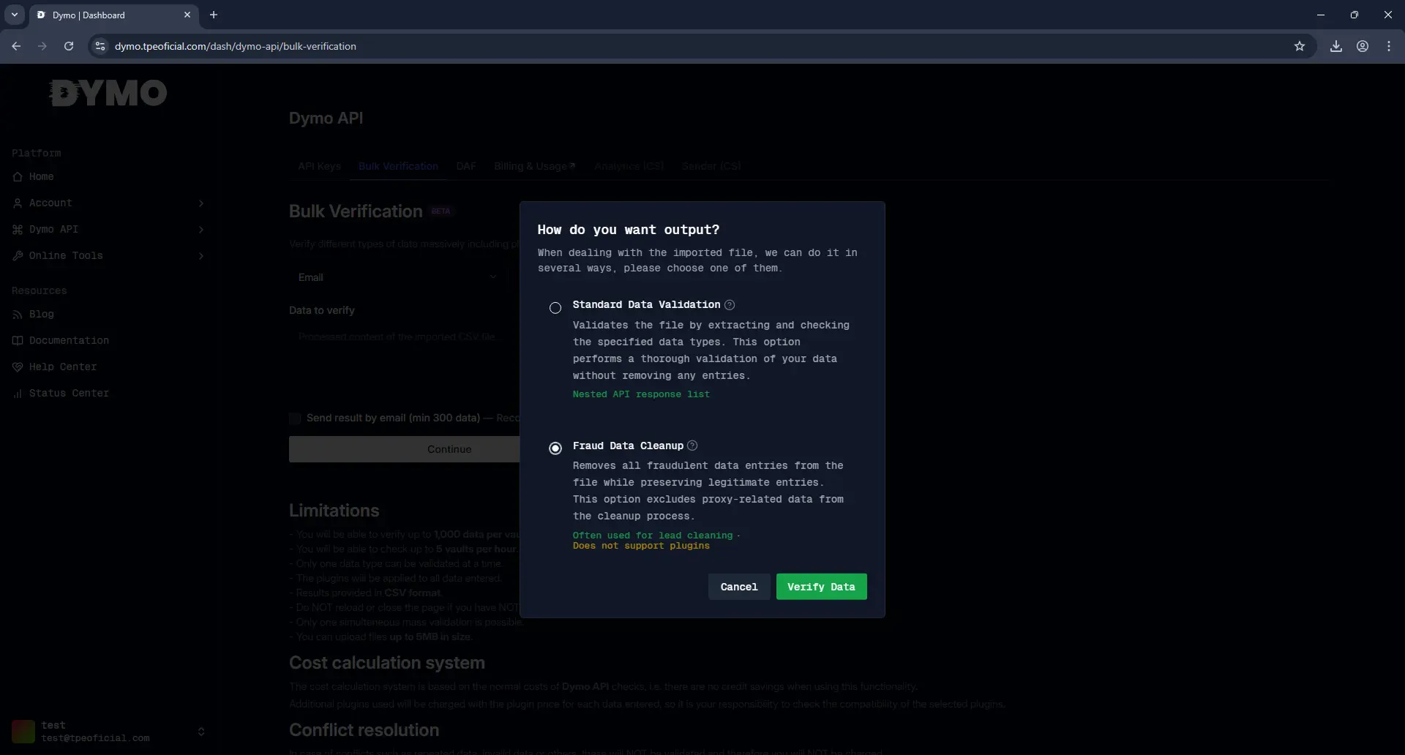Expand the Account sidebar section
The height and width of the screenshot is (755, 1405).
[110, 203]
